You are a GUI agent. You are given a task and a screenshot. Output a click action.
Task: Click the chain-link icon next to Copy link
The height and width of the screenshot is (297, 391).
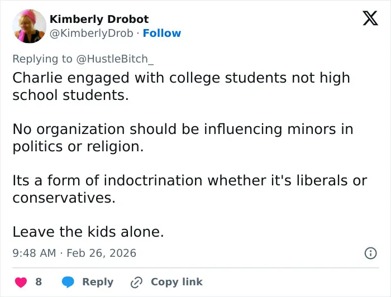tap(137, 282)
